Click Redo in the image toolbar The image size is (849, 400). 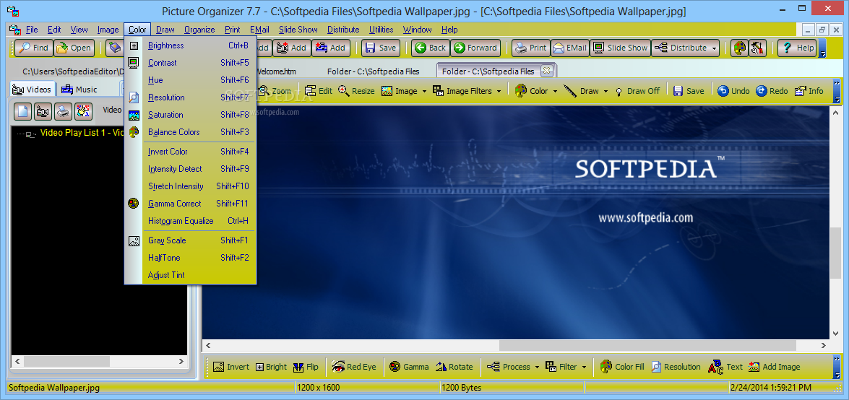[772, 91]
